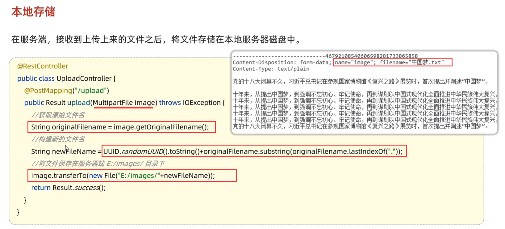Click the underlined MultipartFile image parameter

click(x=123, y=103)
